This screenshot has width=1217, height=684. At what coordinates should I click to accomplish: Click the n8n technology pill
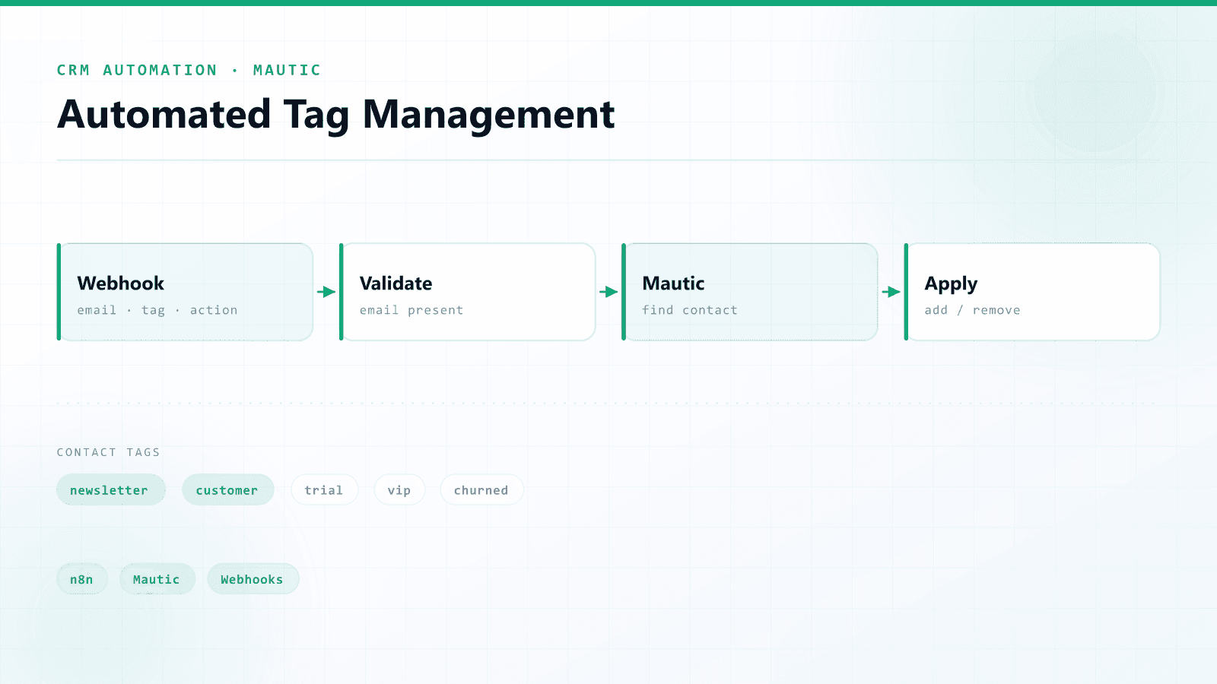82,579
